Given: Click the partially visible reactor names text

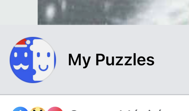Looking at the screenshot, I should (x=116, y=110).
